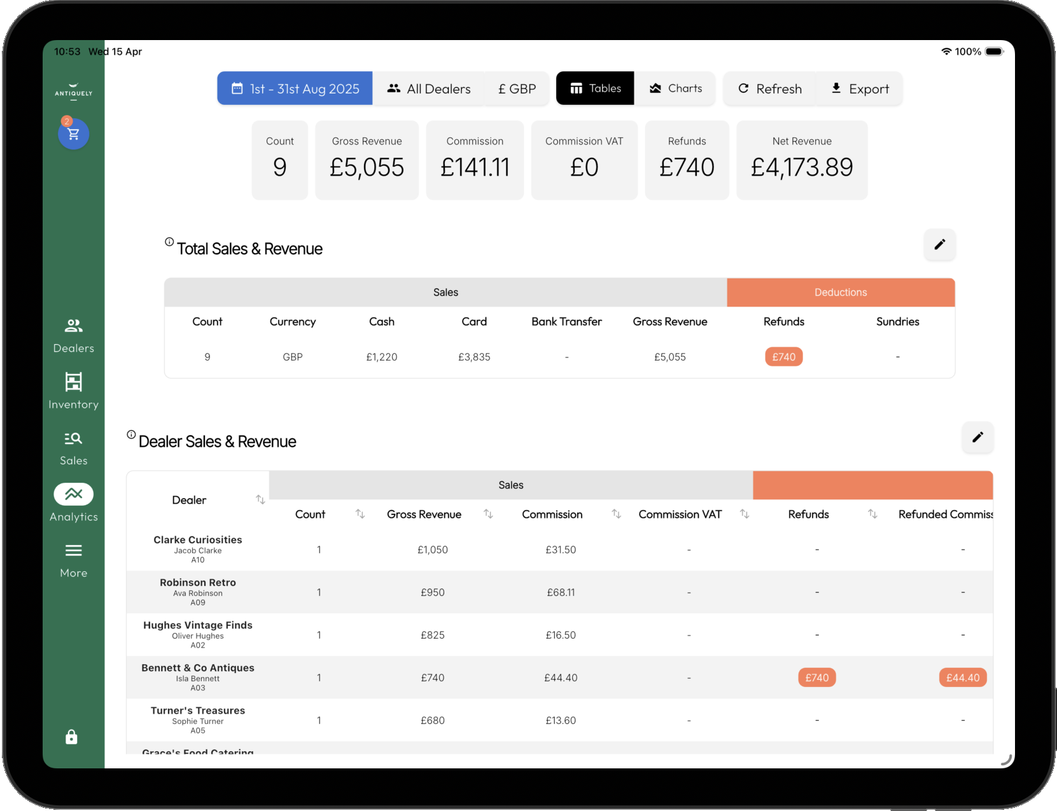Open the All Dealers filter
Viewport: 1057px width, 811px height.
pyautogui.click(x=429, y=88)
